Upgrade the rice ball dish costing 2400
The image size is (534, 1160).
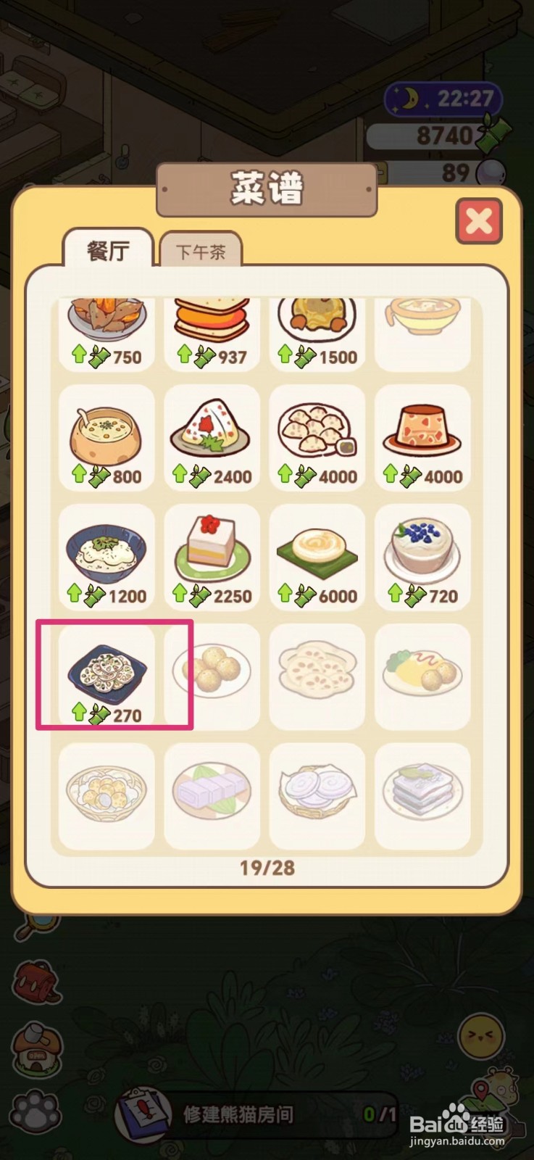pos(212,436)
